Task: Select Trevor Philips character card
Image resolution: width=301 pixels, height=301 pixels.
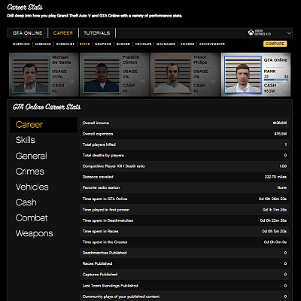Action: coord(185,74)
